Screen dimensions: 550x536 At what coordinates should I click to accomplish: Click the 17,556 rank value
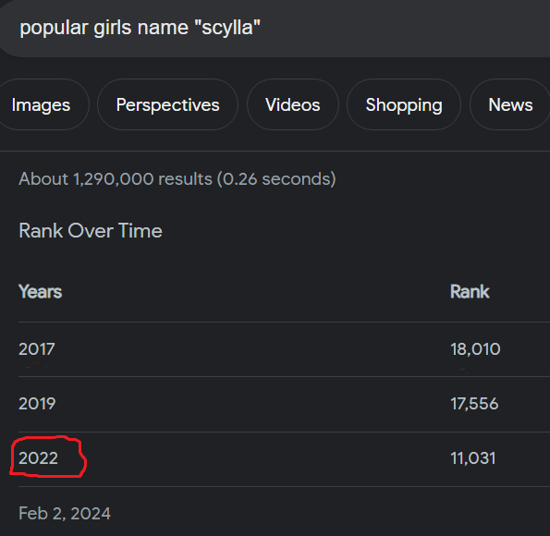tap(474, 404)
